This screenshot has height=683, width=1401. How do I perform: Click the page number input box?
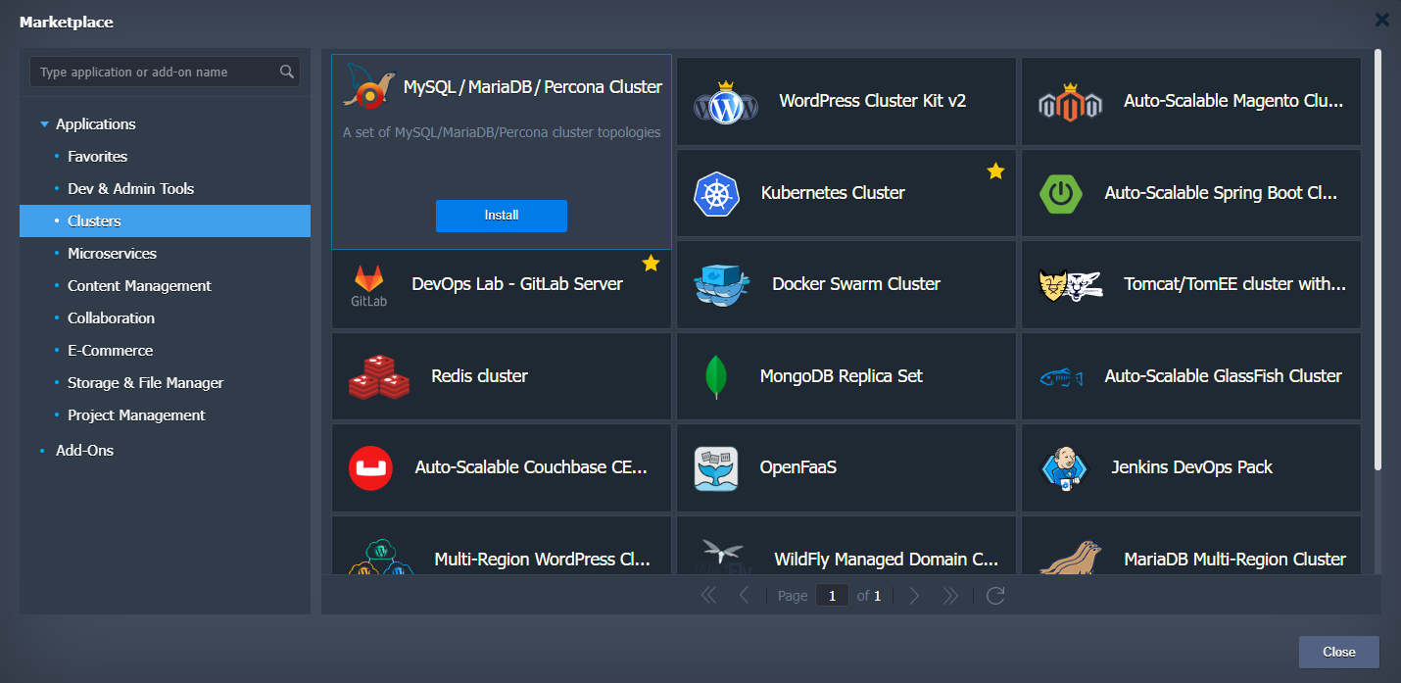click(x=832, y=596)
